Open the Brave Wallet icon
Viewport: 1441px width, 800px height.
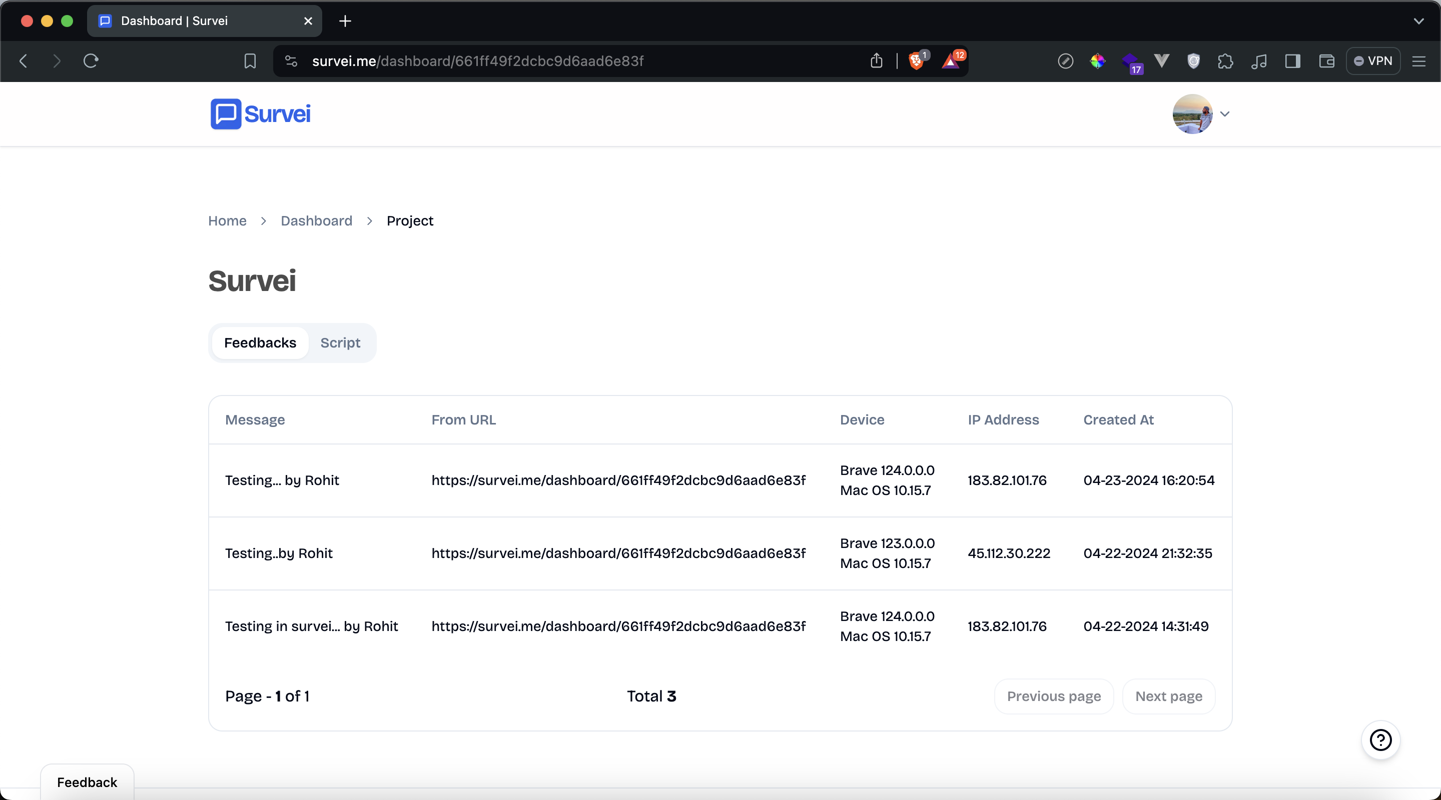pyautogui.click(x=1326, y=61)
